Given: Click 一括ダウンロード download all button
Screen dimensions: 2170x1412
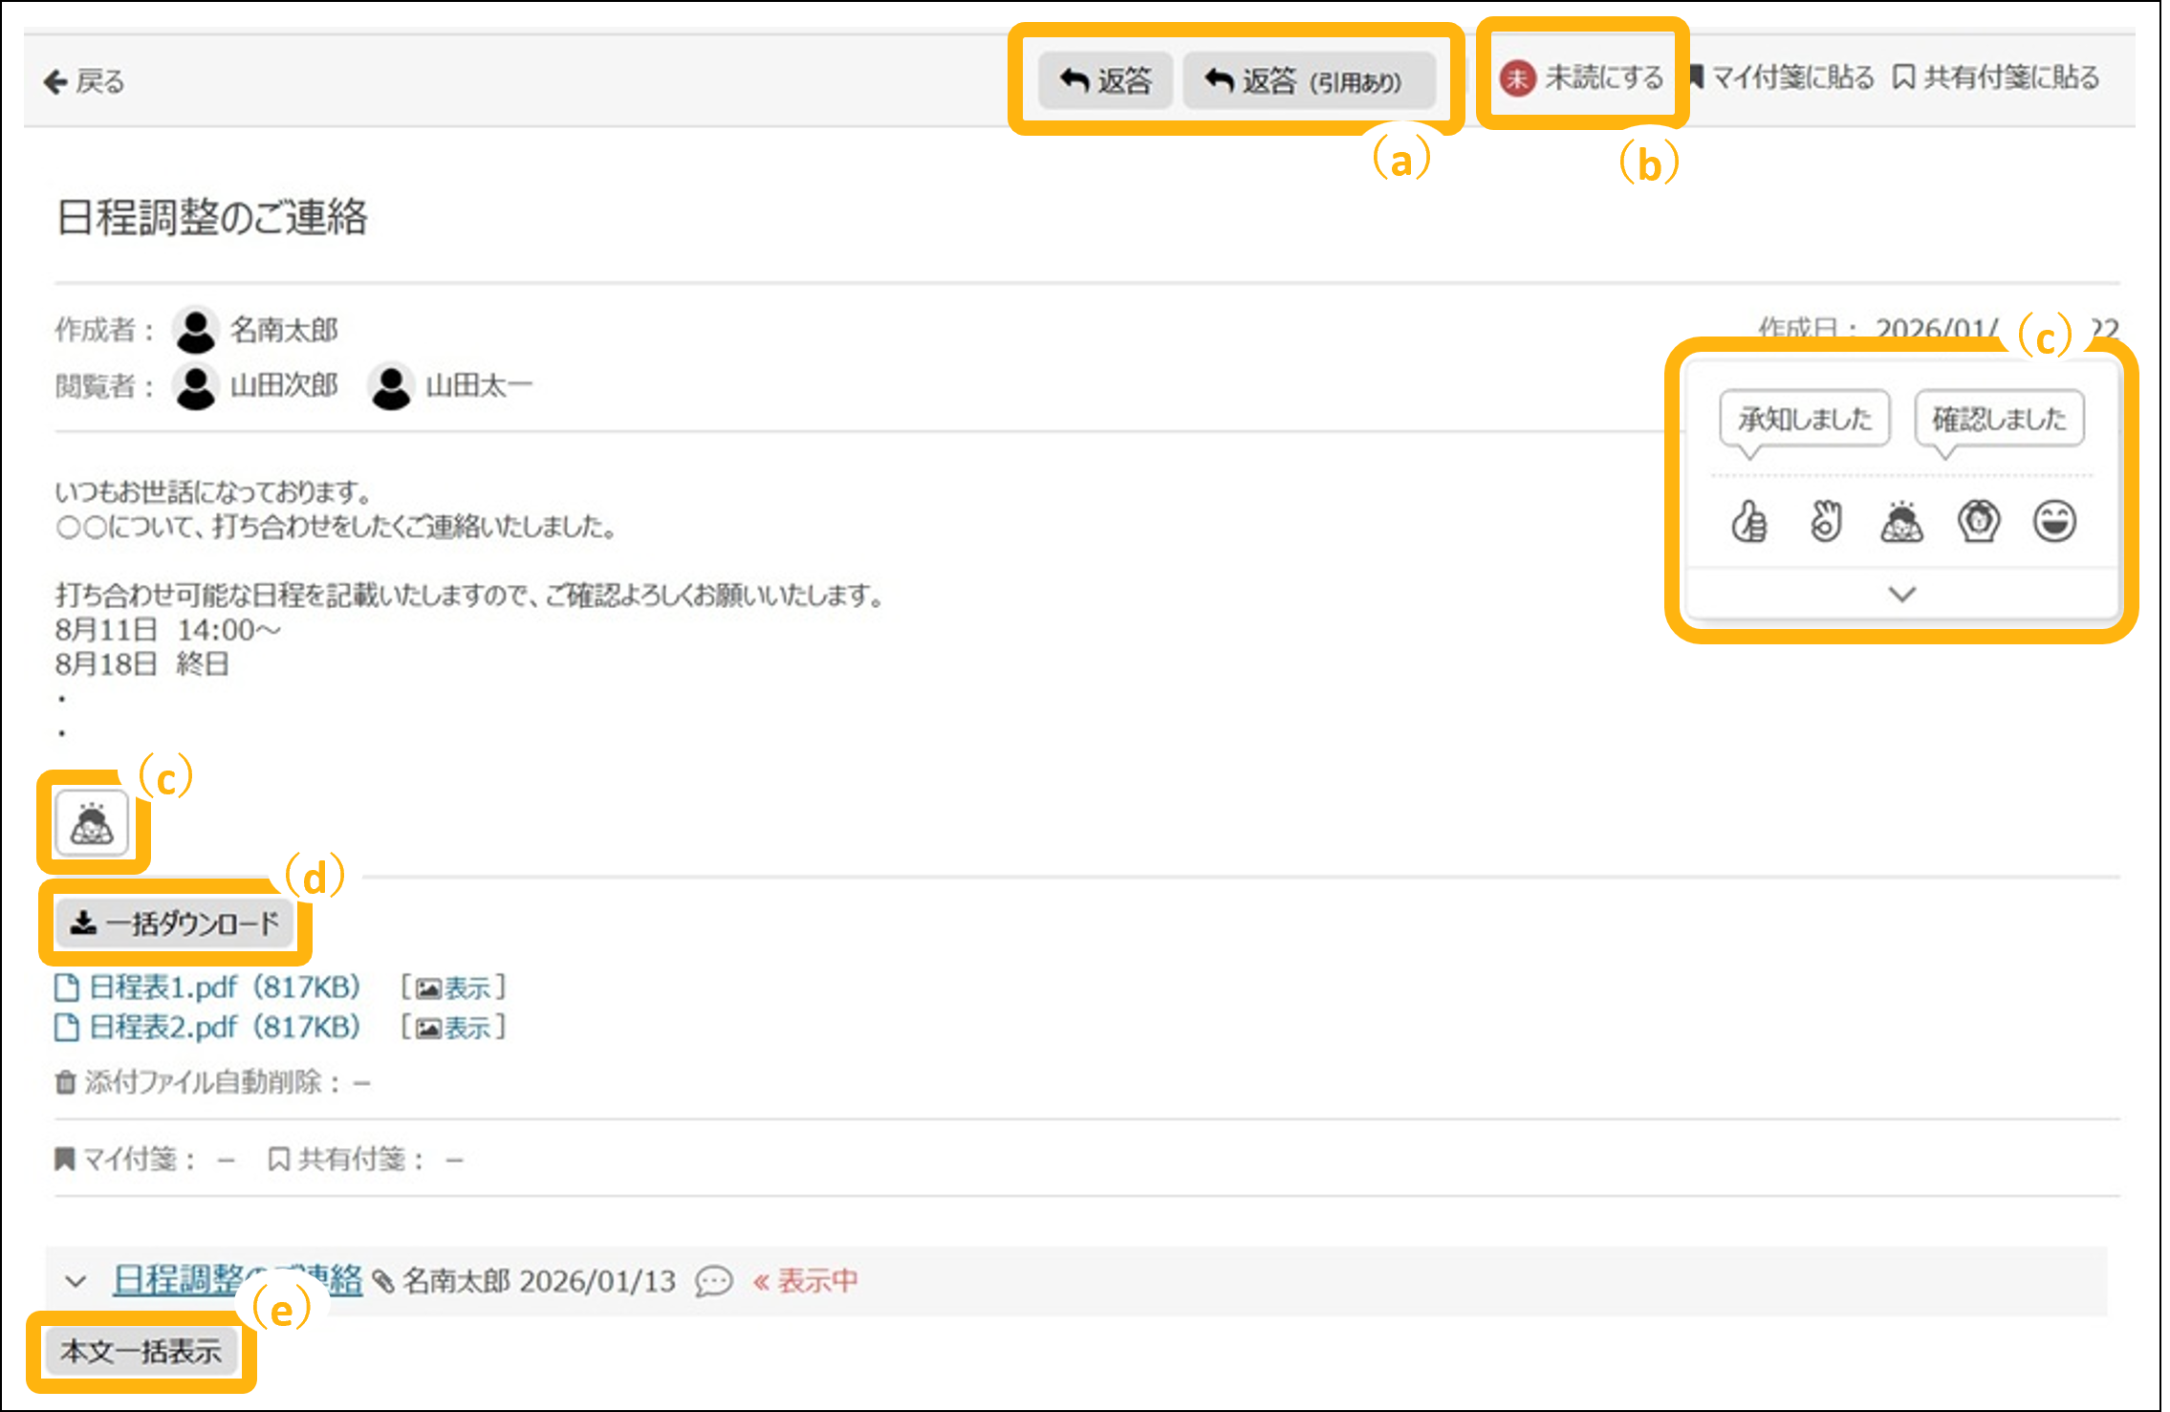Looking at the screenshot, I should [x=175, y=923].
